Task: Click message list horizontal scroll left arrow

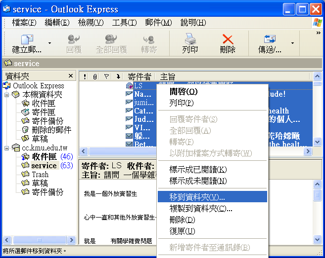Action: (84, 151)
